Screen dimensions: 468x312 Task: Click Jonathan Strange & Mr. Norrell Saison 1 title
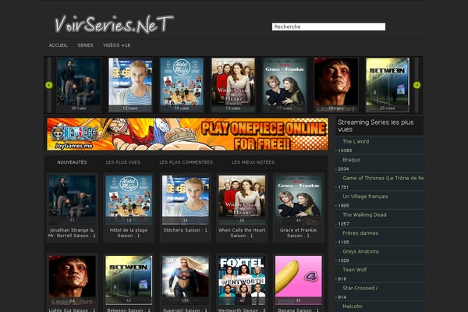73,233
